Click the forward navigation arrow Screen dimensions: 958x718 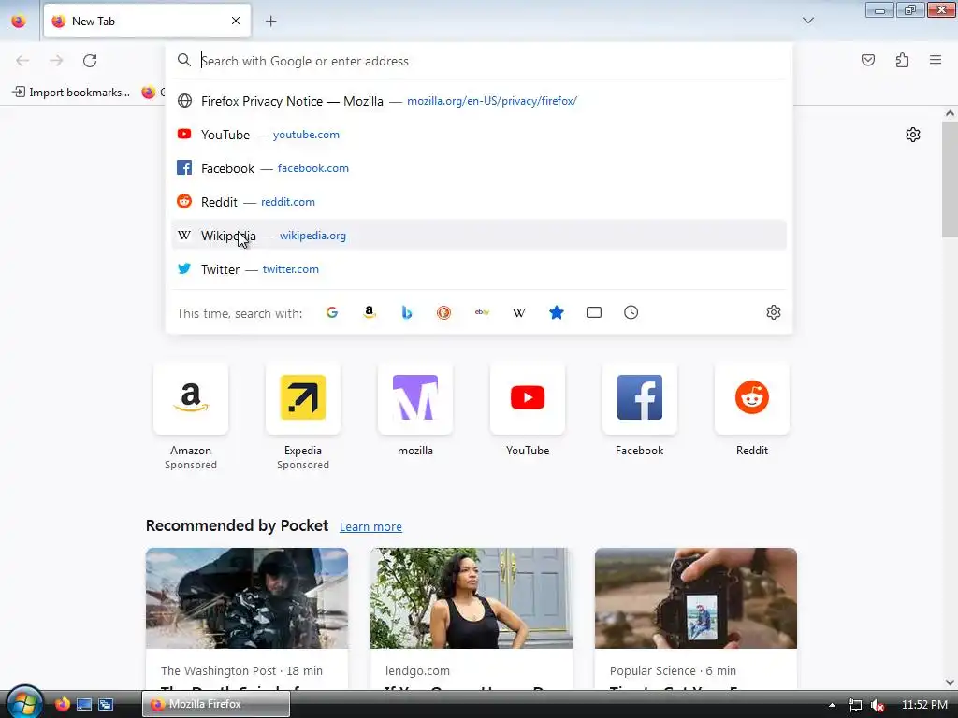pyautogui.click(x=56, y=61)
